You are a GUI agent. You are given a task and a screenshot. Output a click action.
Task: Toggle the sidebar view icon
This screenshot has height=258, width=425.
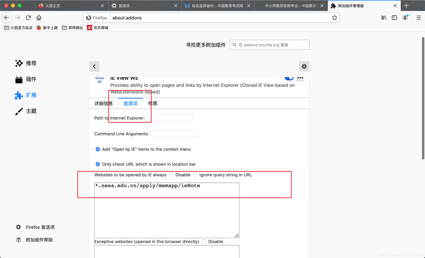(x=394, y=18)
